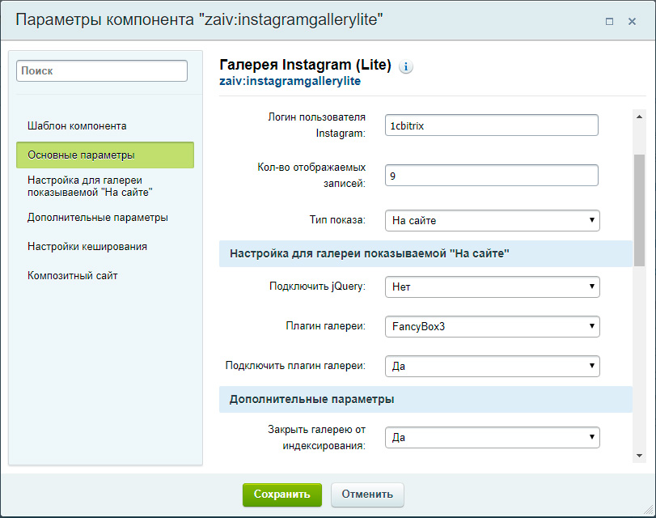This screenshot has width=656, height=518.
Task: Expand "Подключить плагин галереи" dropdown
Action: (492, 367)
